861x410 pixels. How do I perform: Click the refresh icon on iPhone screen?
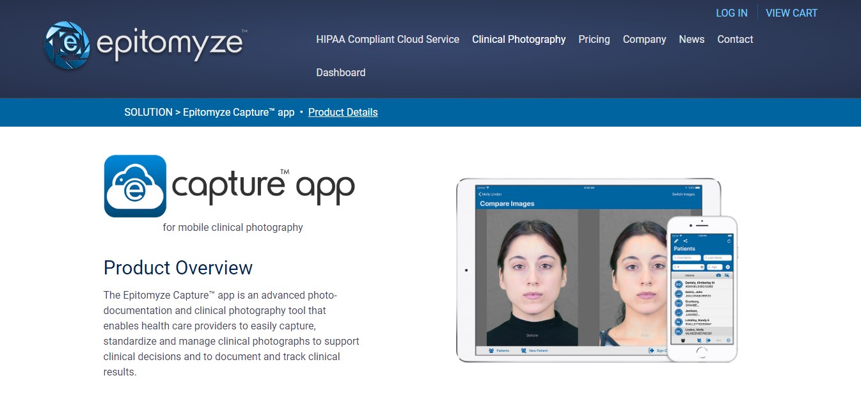point(729,241)
